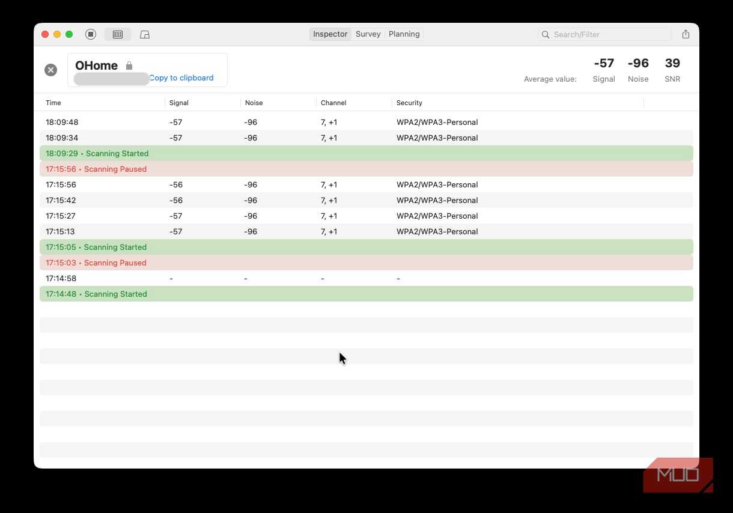Click the SNR value 39
This screenshot has width=733, height=513.
[672, 63]
